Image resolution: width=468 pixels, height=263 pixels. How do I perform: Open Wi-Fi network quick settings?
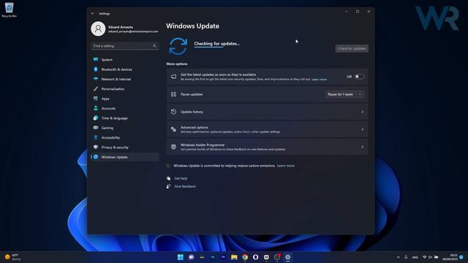pos(424,257)
